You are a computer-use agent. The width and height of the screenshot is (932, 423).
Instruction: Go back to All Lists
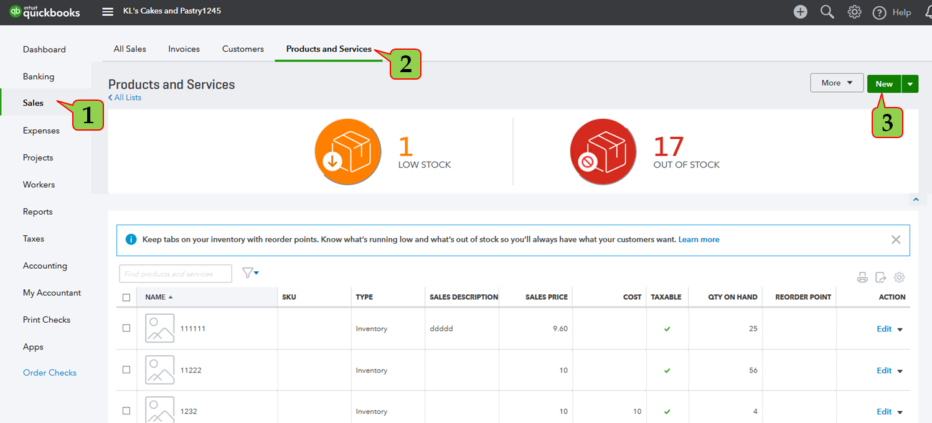(x=125, y=98)
